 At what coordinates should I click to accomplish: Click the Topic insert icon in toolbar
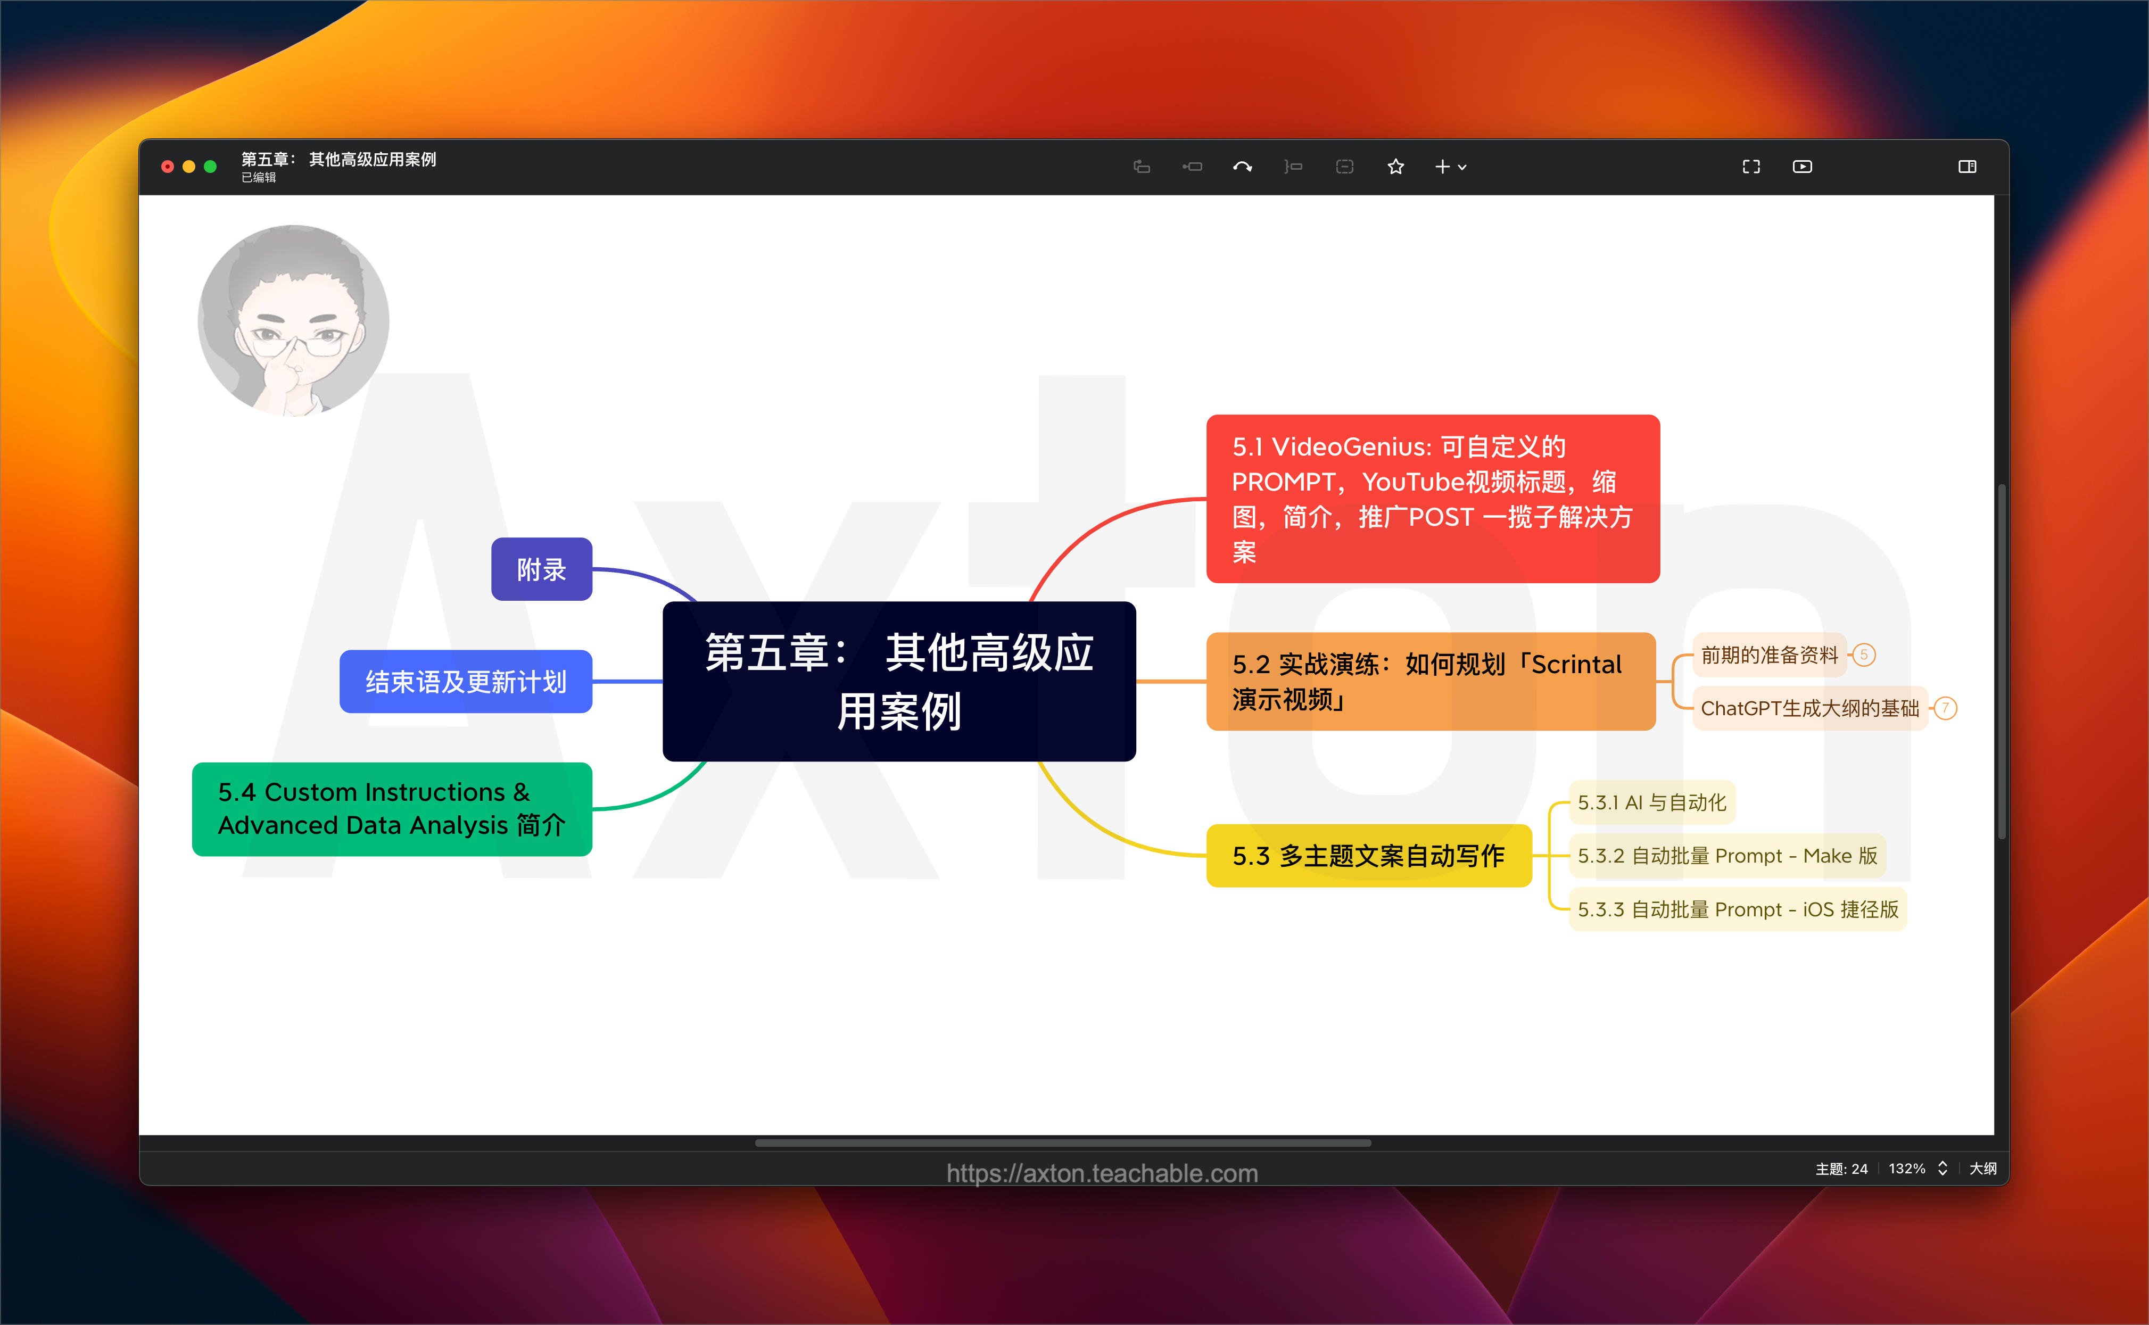pos(1141,167)
